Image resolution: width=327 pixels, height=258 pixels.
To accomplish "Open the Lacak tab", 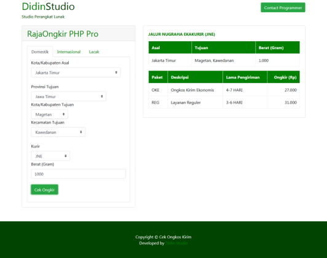I will (x=94, y=52).
